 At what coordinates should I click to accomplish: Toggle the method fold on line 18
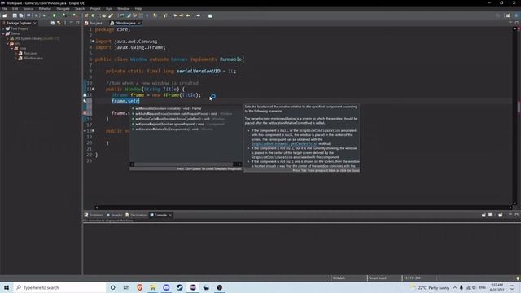[x=94, y=131]
